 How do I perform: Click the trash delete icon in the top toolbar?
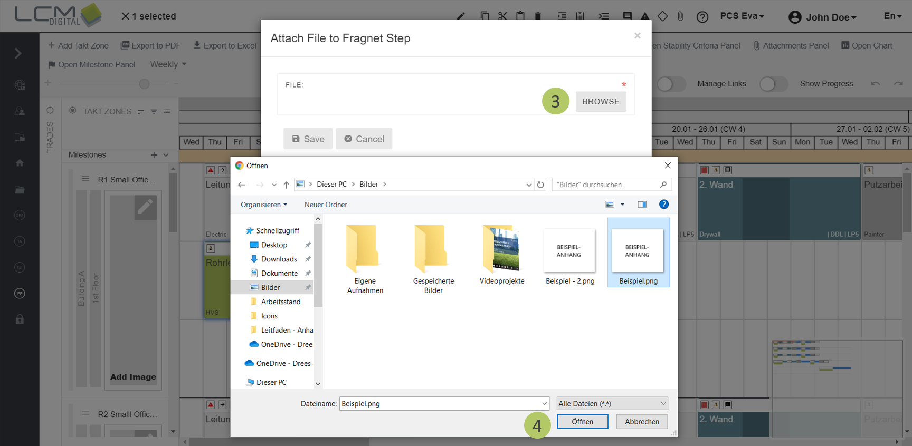(x=538, y=16)
